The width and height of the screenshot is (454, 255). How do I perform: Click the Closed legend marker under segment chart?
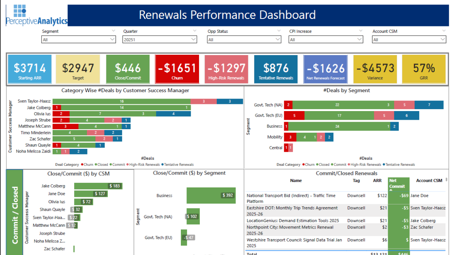tap(317, 164)
